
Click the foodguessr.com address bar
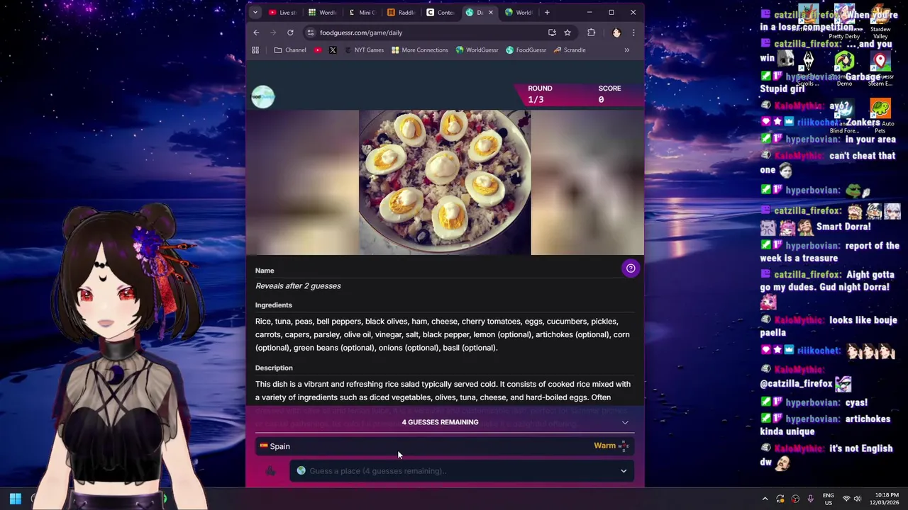pos(426,33)
